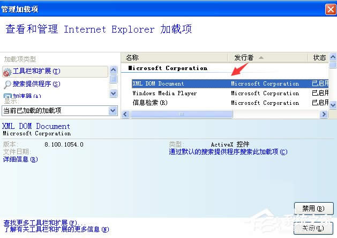
Task: Click publisher cell of 信息检索 row
Action: 265,103
